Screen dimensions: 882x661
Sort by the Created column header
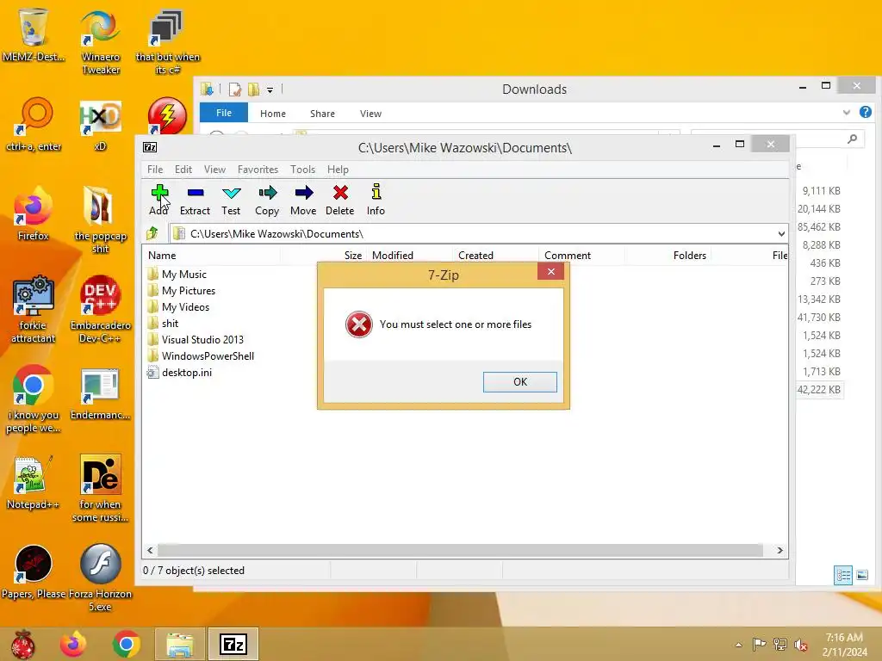495,255
